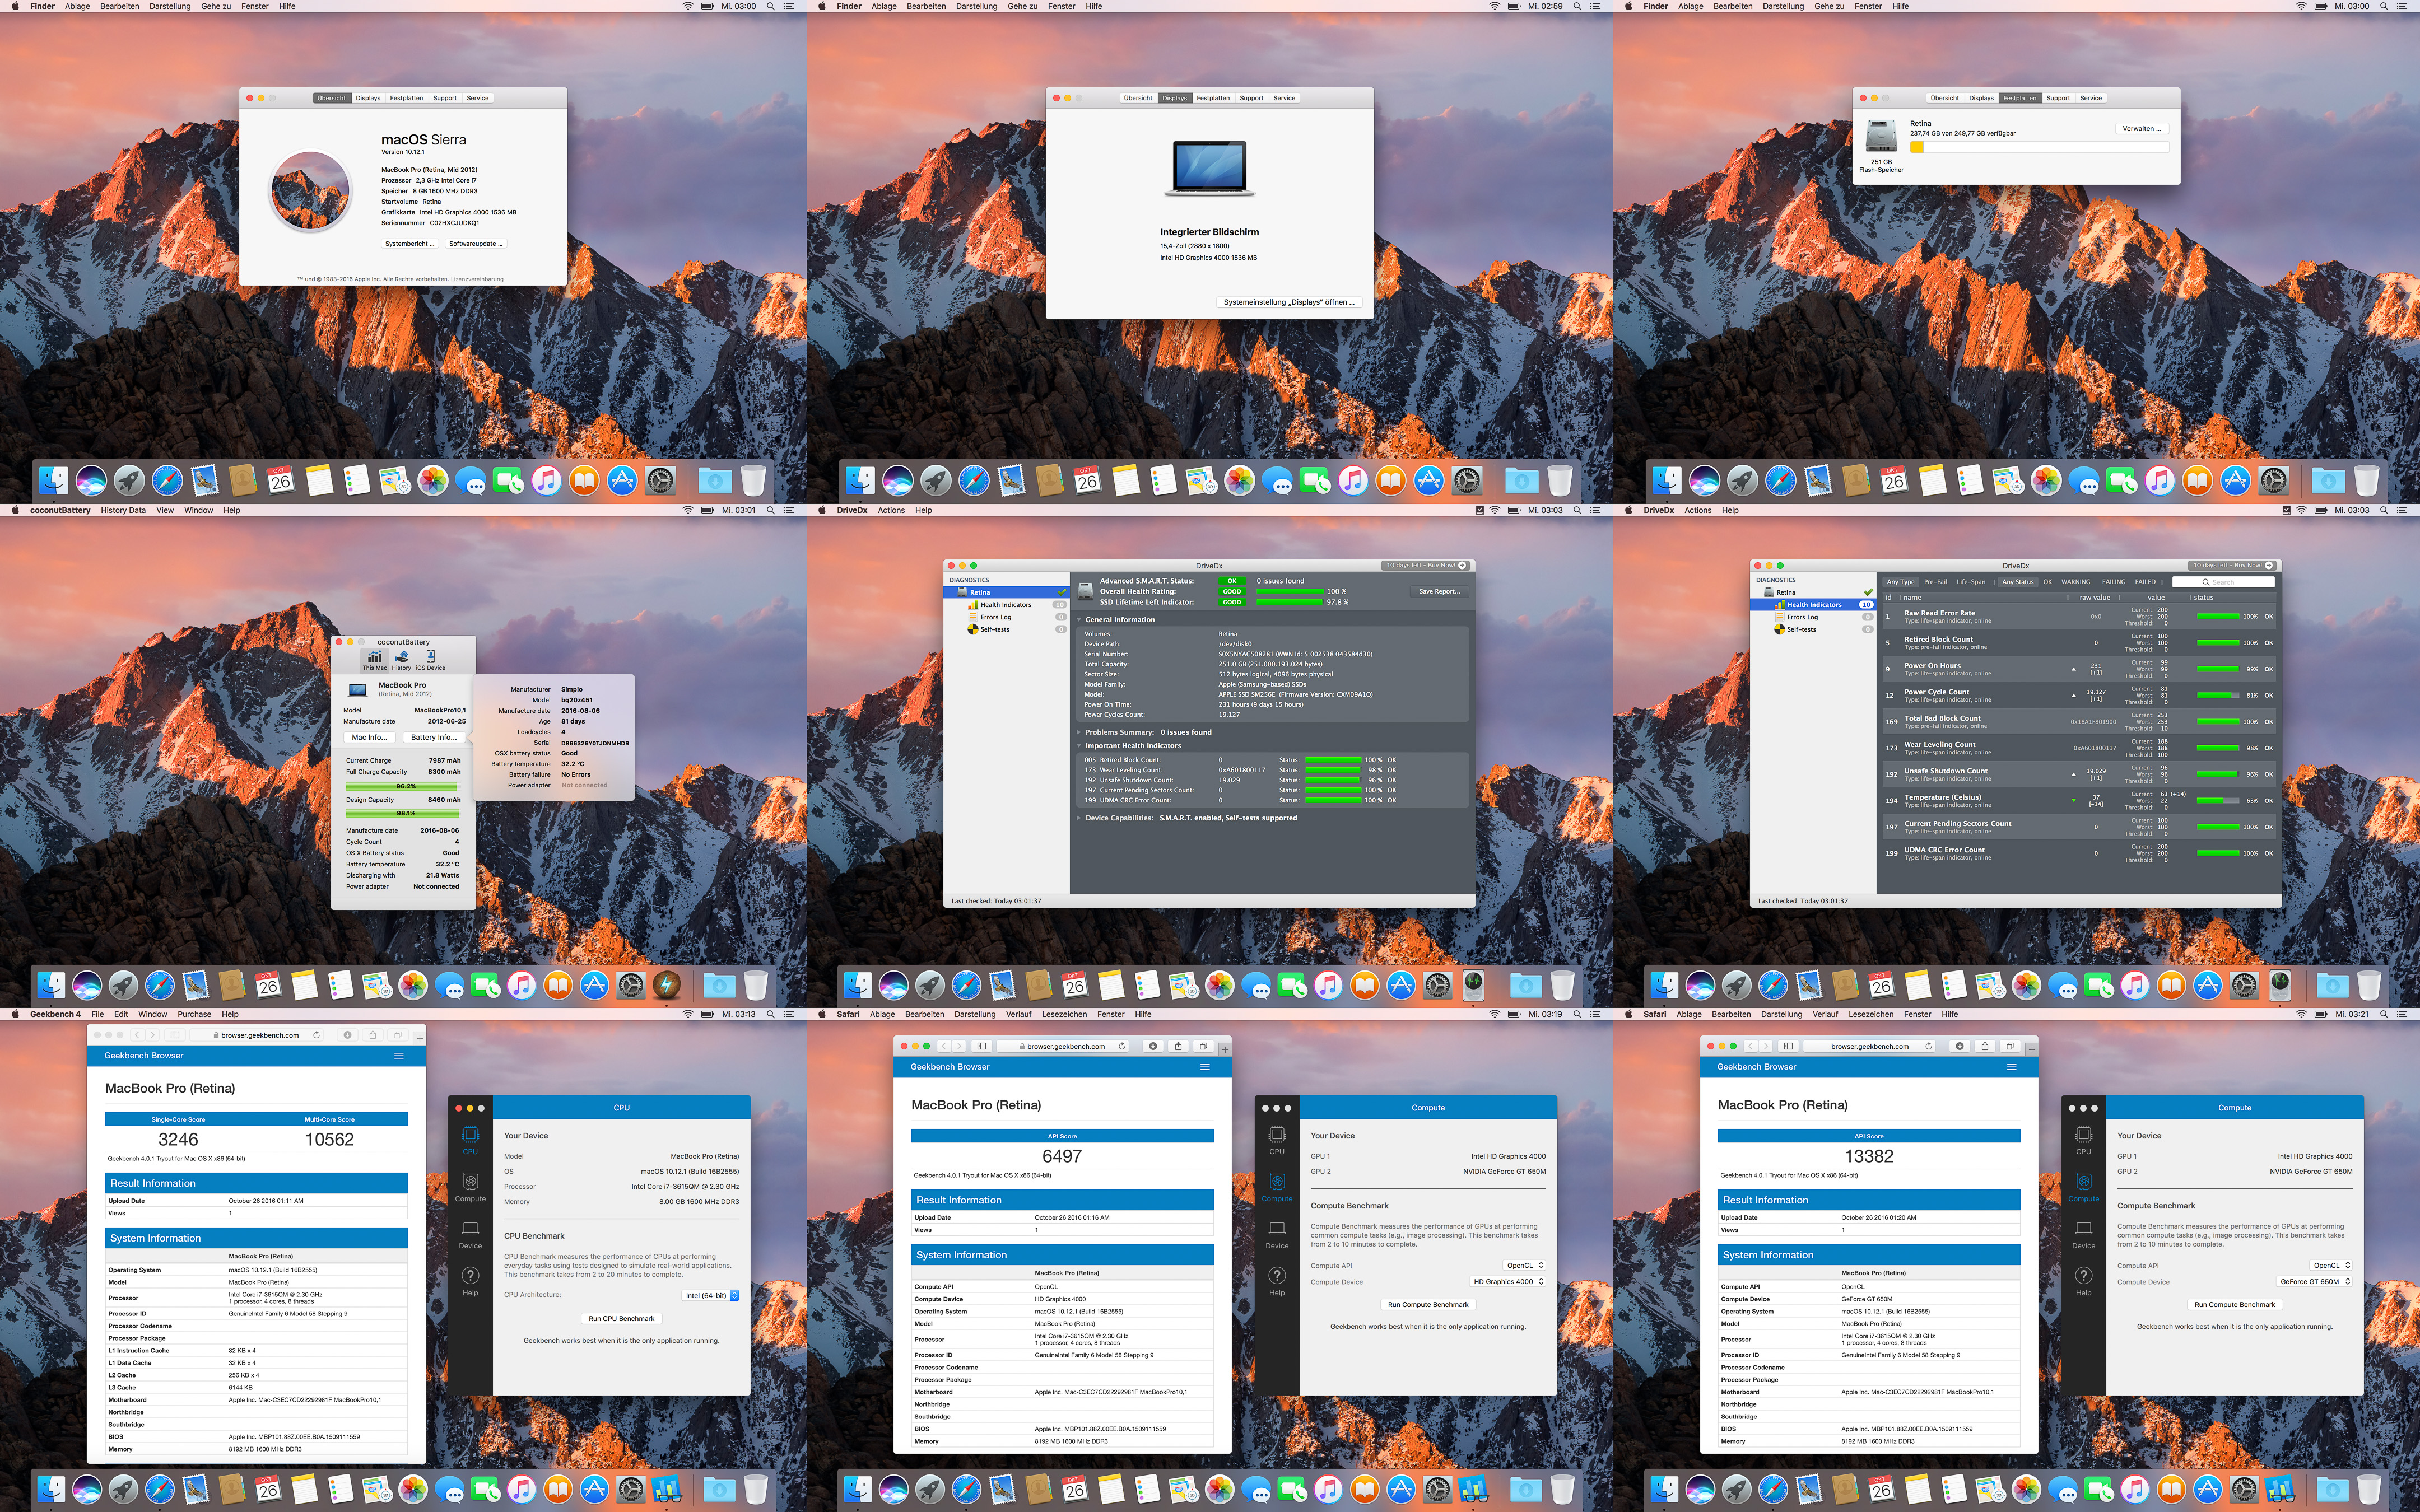This screenshot has width=2420, height=1512.
Task: Click Battery Info button in coconutBattery
Action: point(433,737)
